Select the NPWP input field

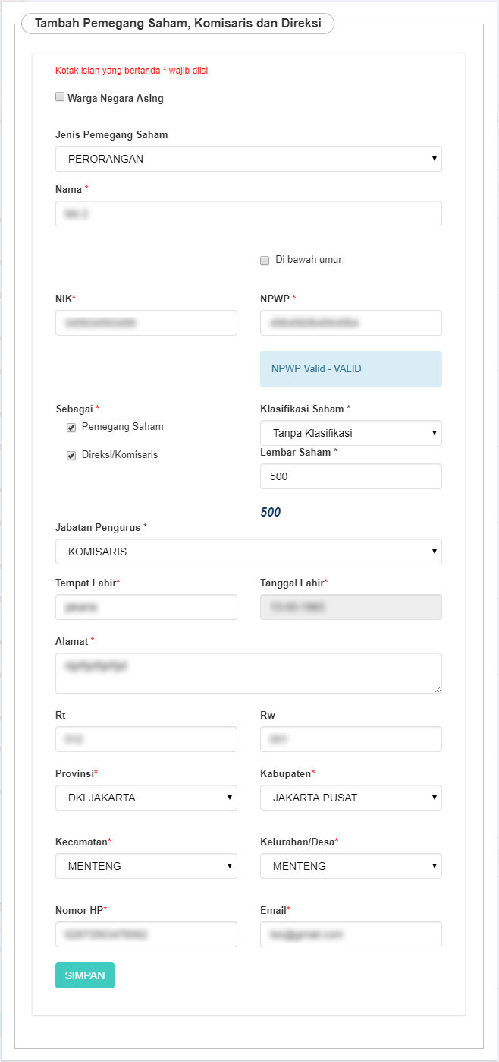click(350, 323)
